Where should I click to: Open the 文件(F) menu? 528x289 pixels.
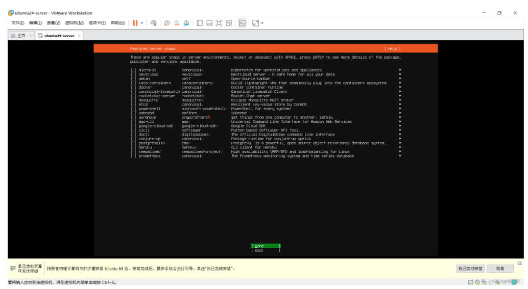17,23
